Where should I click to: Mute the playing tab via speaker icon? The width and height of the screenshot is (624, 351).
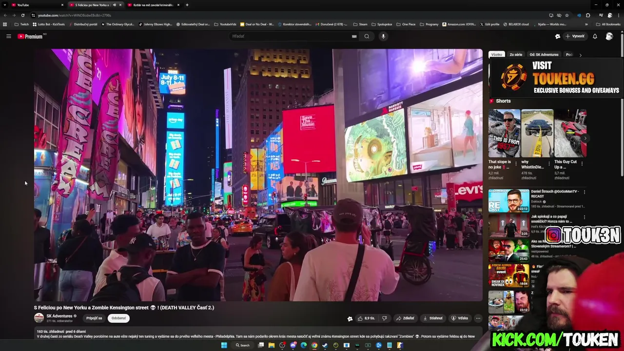[114, 5]
